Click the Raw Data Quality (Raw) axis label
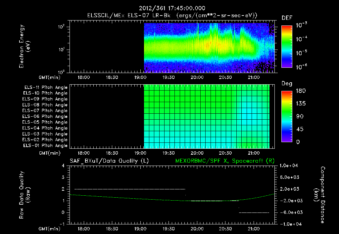This screenshot has height=234, width=339. tap(24, 195)
